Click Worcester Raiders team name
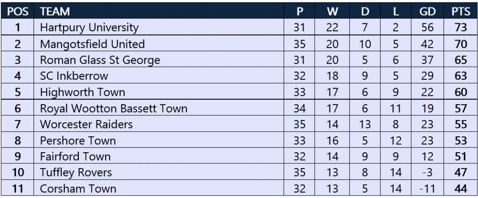This screenshot has height=198, width=478. click(x=86, y=125)
